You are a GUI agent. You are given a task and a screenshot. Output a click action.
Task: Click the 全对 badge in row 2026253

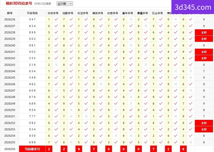click(204, 129)
